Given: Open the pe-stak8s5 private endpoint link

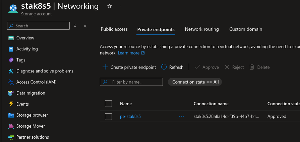Looking at the screenshot, I should click(x=130, y=117).
